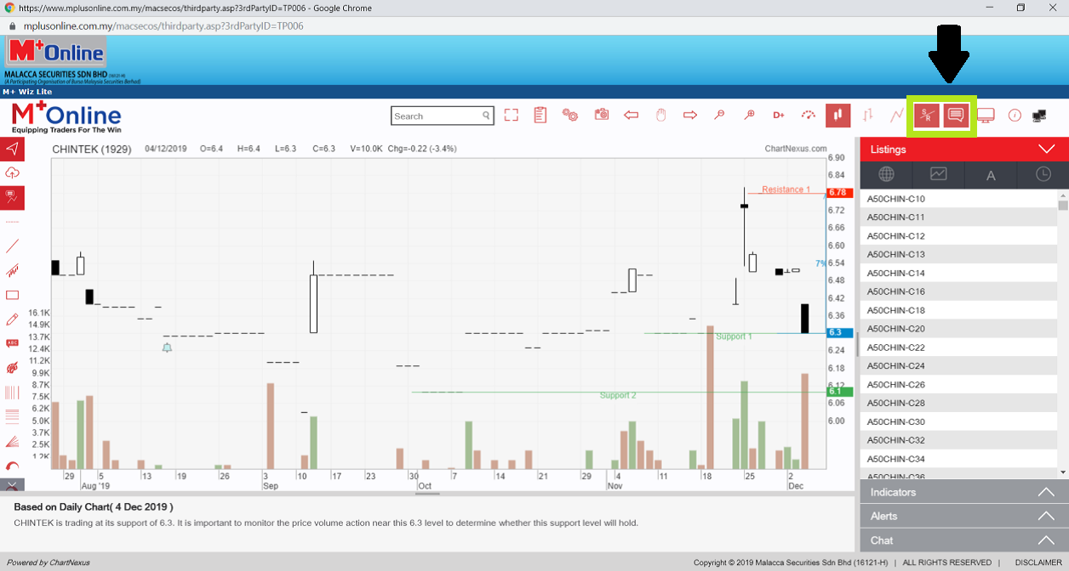Viewport: 1069px width, 571px height.
Task: Click the fullscreen chart icon
Action: pyautogui.click(x=511, y=116)
